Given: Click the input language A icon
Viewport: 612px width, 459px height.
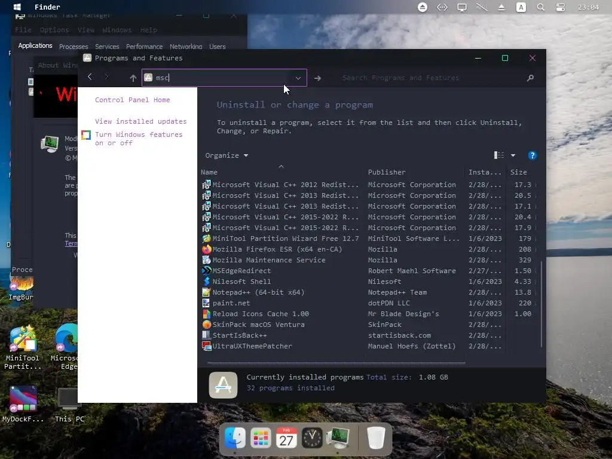Looking at the screenshot, I should coord(521,7).
